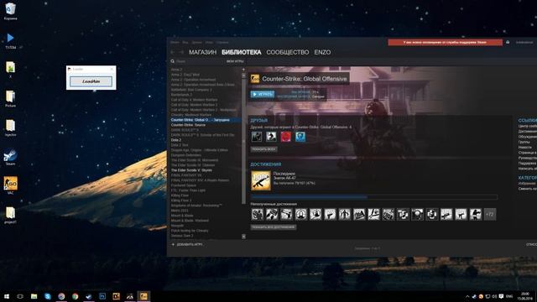The width and height of the screenshot is (537, 302).
Task: Open the ENZO profile tab
Action: [322, 52]
